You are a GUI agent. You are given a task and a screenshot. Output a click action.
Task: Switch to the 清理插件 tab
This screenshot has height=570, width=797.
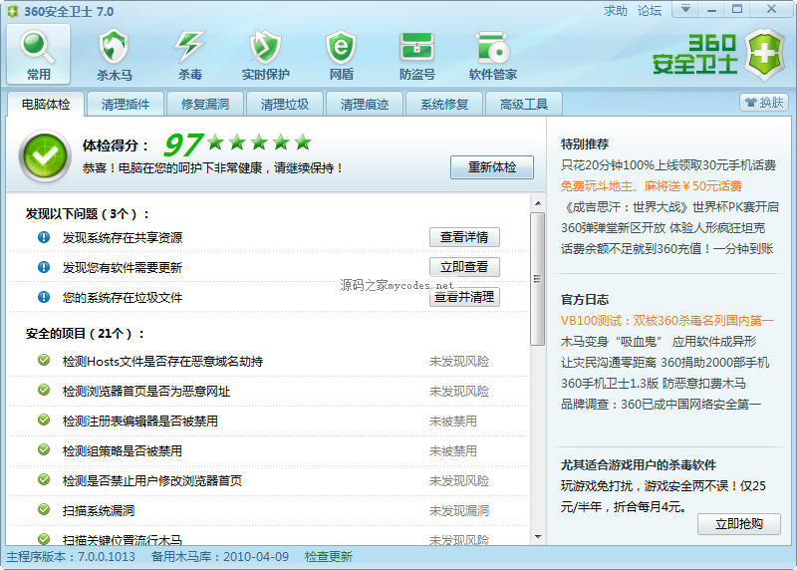(x=126, y=105)
